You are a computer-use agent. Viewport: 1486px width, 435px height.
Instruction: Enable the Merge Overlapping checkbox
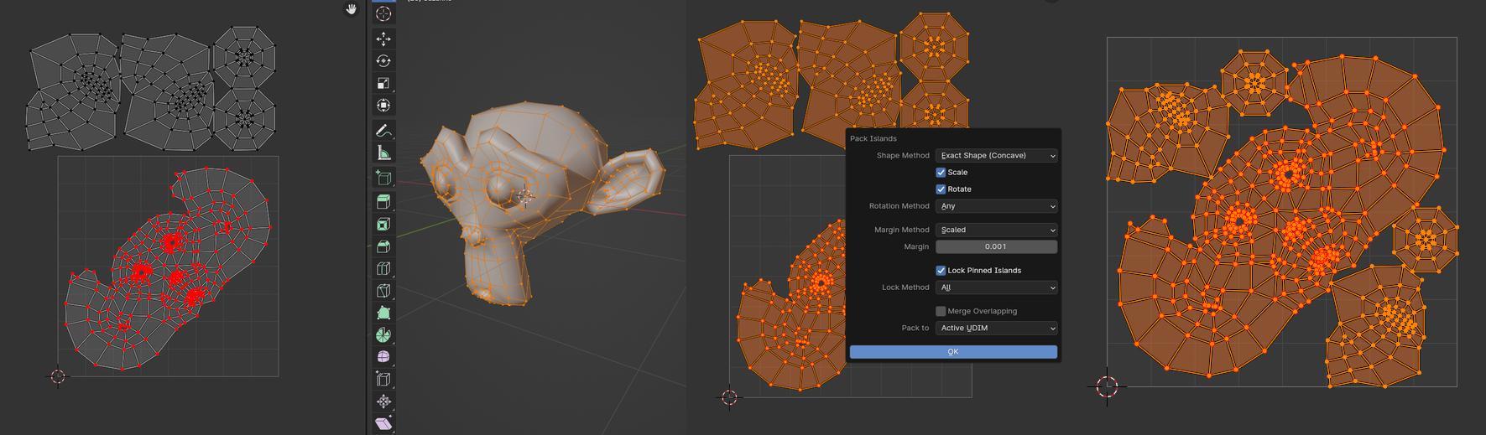pos(941,311)
